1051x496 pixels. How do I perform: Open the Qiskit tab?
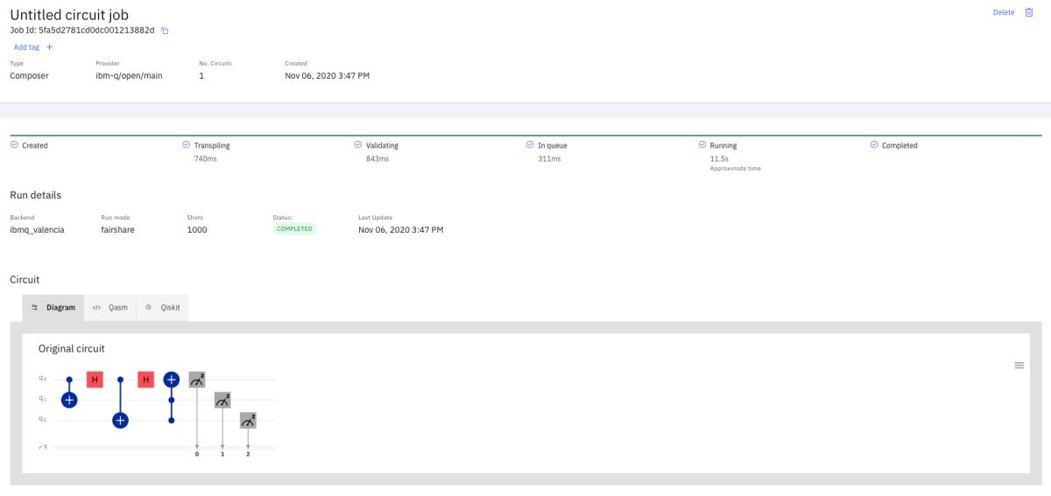[x=163, y=308]
